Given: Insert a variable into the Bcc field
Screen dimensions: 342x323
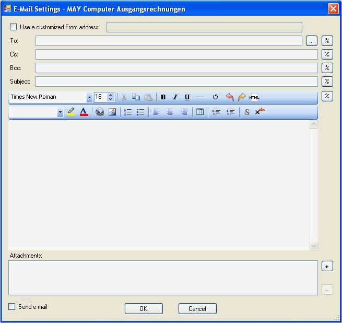Looking at the screenshot, I should [327, 68].
